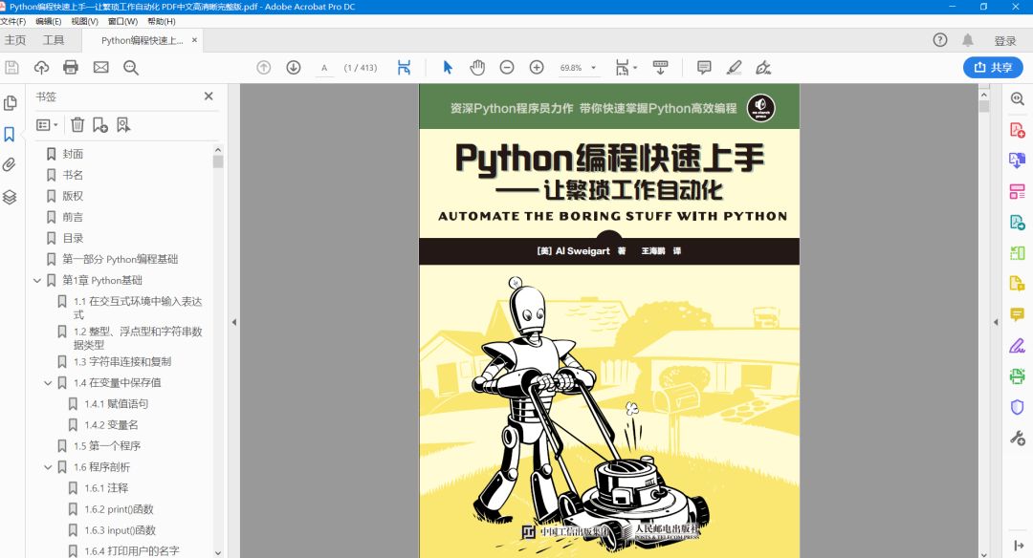
Task: Open the 文件(F) menu
Action: pos(13,21)
